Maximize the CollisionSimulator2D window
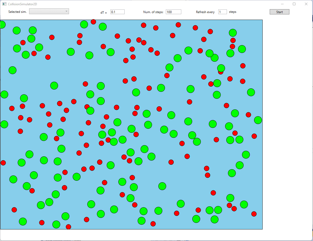 [x=294, y=4]
